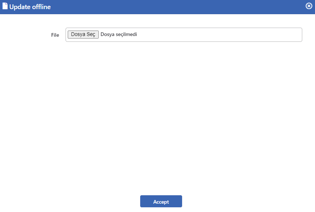Click the 'Dosya seçilmedi' text

click(x=119, y=35)
